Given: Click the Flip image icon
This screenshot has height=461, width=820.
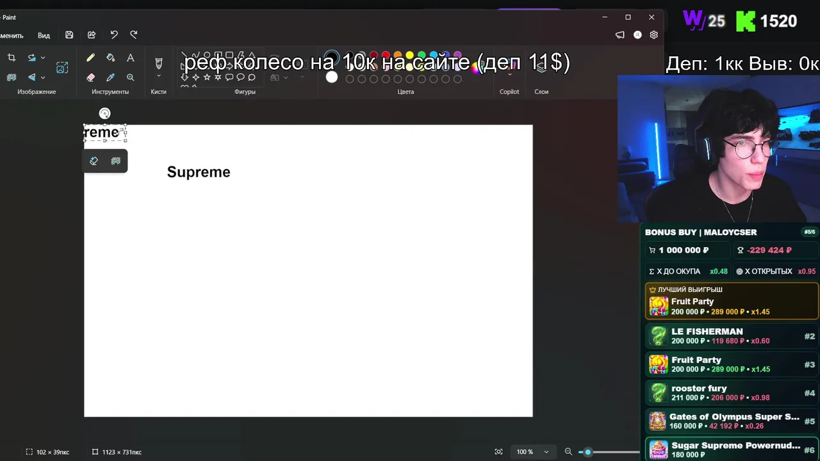Looking at the screenshot, I should point(31,77).
